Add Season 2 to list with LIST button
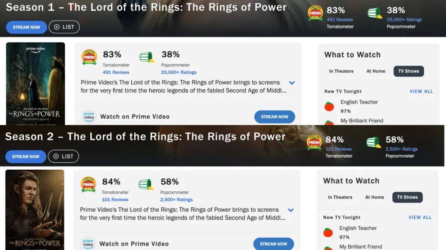 coord(63,157)
